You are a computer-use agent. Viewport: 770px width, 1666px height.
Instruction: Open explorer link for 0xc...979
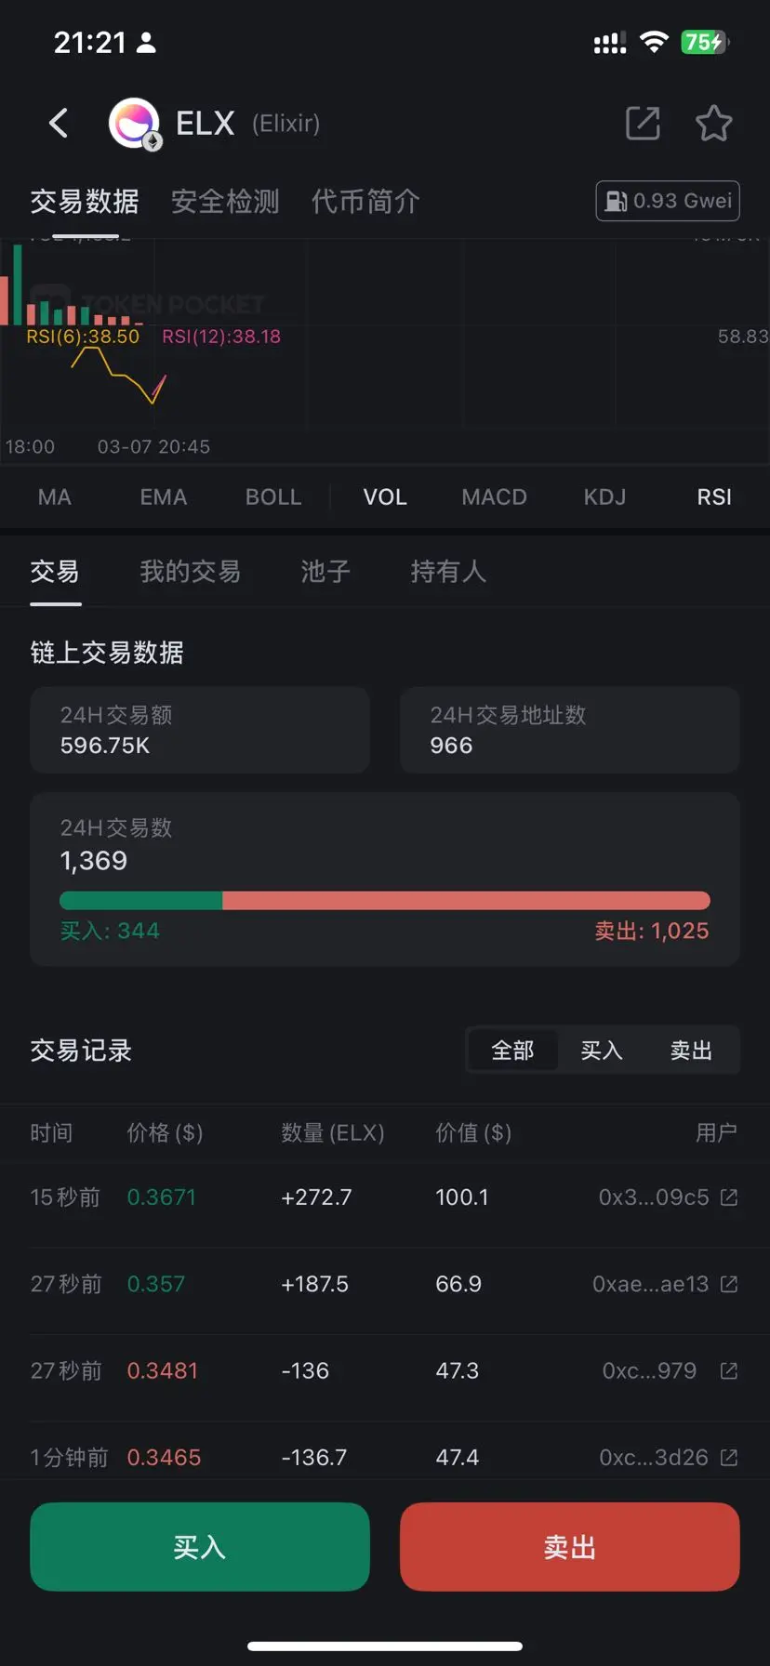click(729, 1370)
